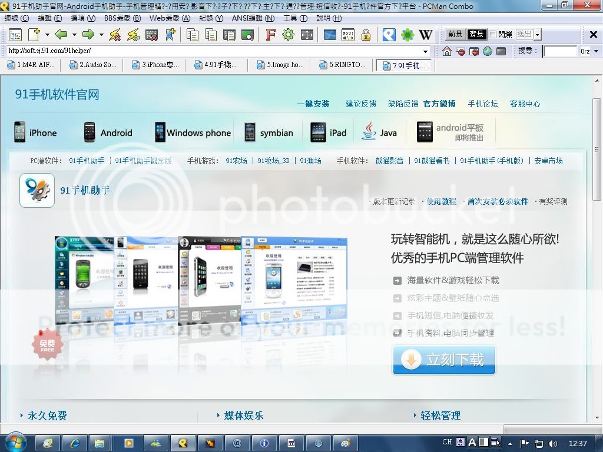Viewport: 603px width, 452px height.
Task: Toggle the 閃爍 blink checkbox
Action: [493, 35]
